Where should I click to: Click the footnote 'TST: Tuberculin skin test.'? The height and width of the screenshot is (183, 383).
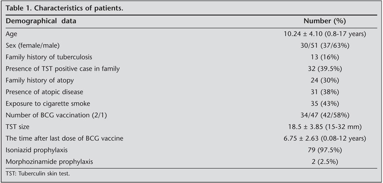point(38,173)
